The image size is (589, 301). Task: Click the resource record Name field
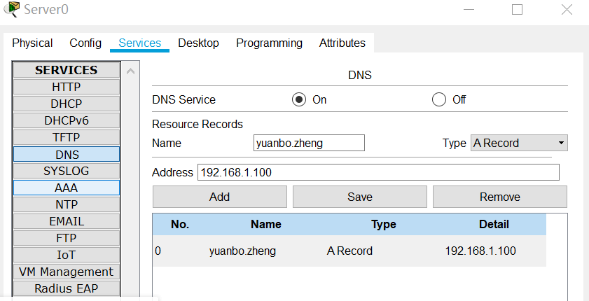(309, 143)
